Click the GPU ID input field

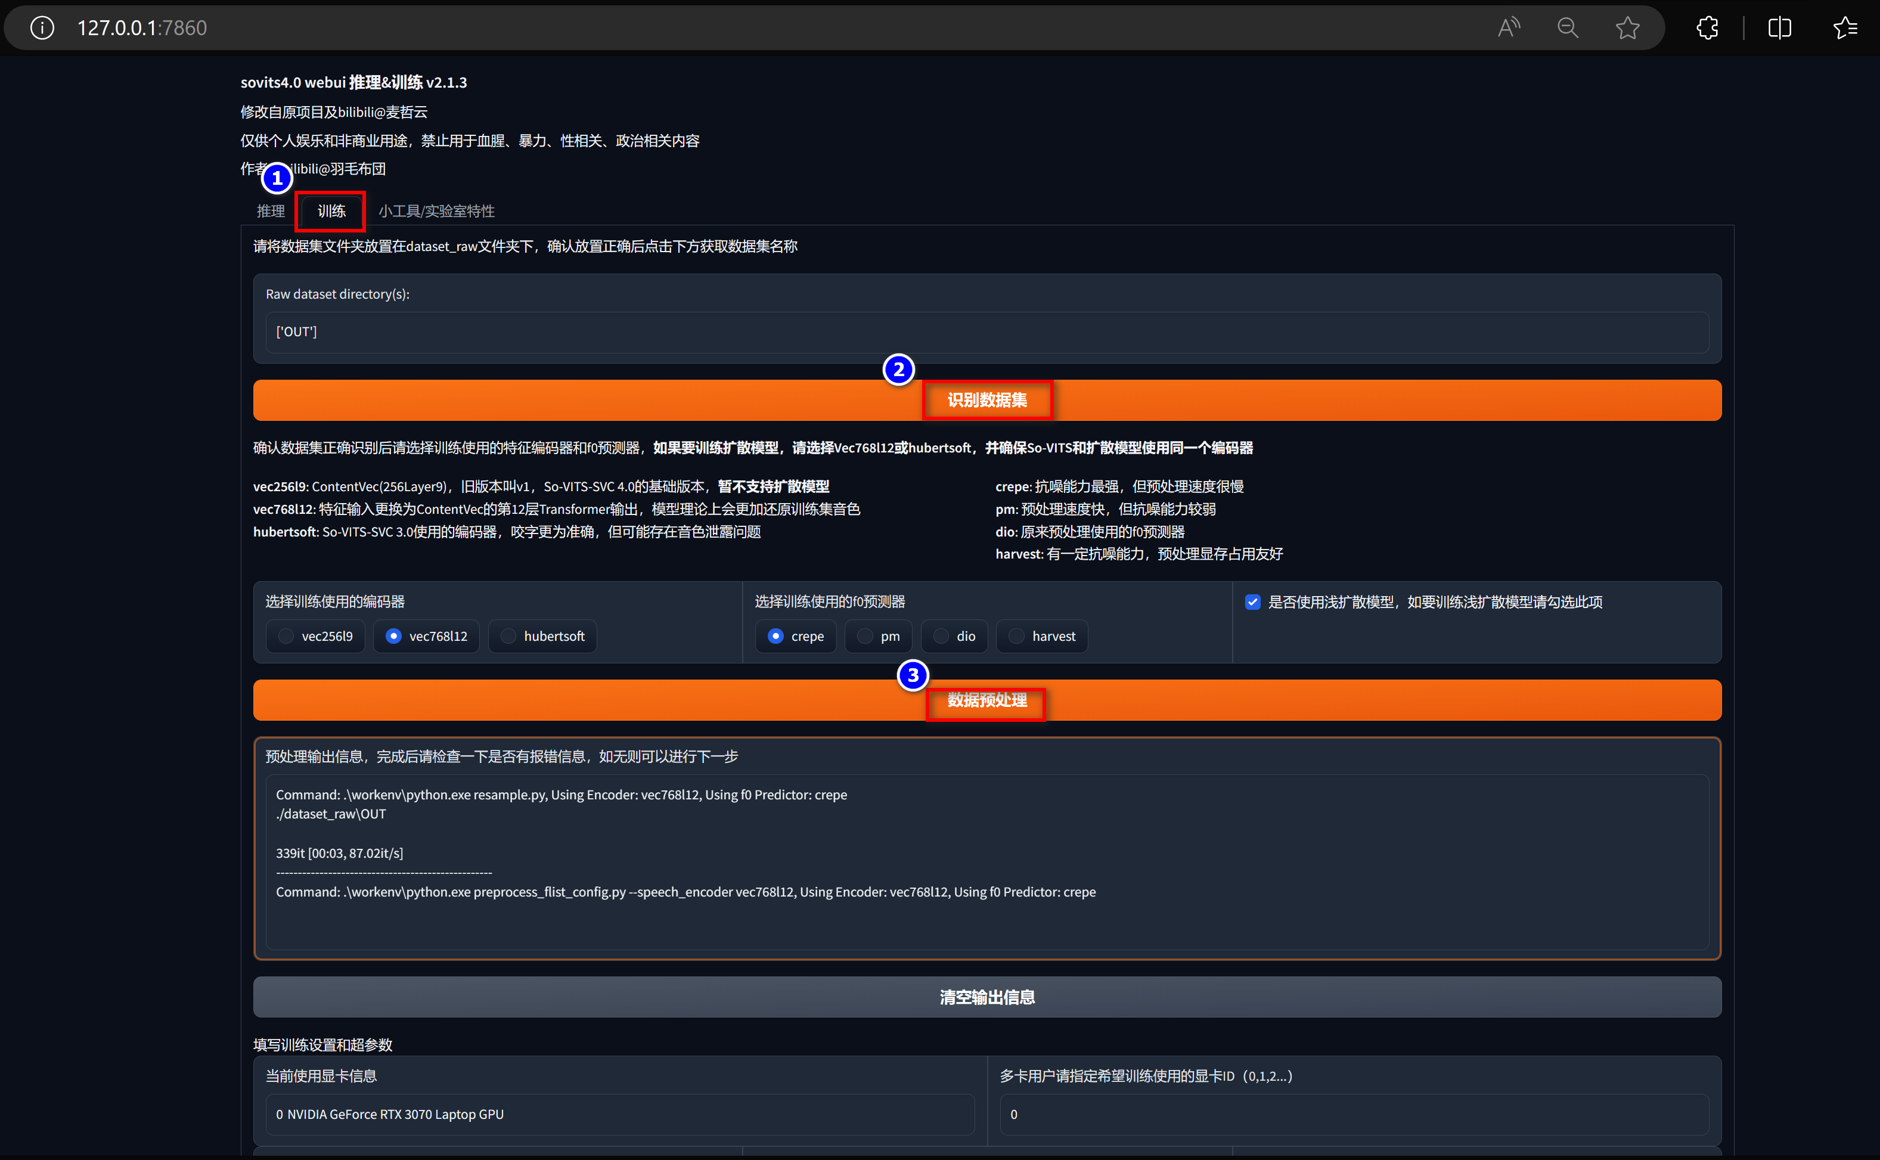coord(1354,1114)
